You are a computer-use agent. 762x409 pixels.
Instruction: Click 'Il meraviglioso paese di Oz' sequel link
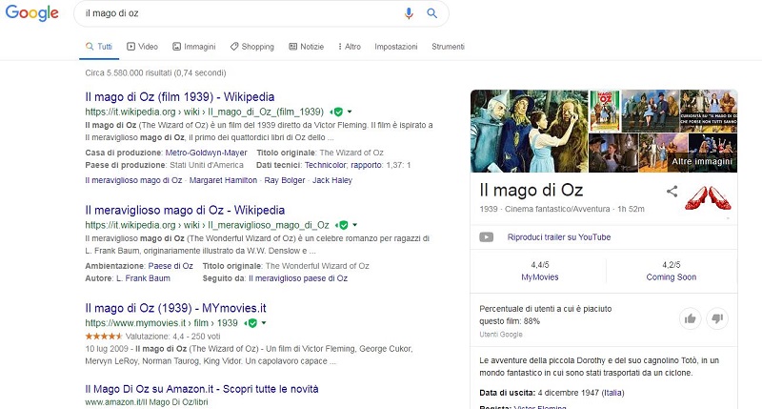298,278
